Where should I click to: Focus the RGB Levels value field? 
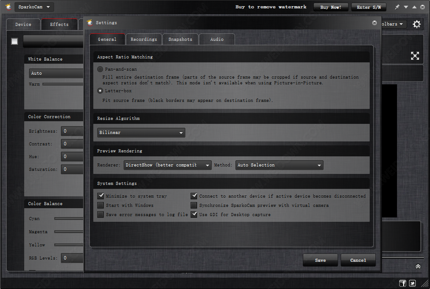coord(72,258)
